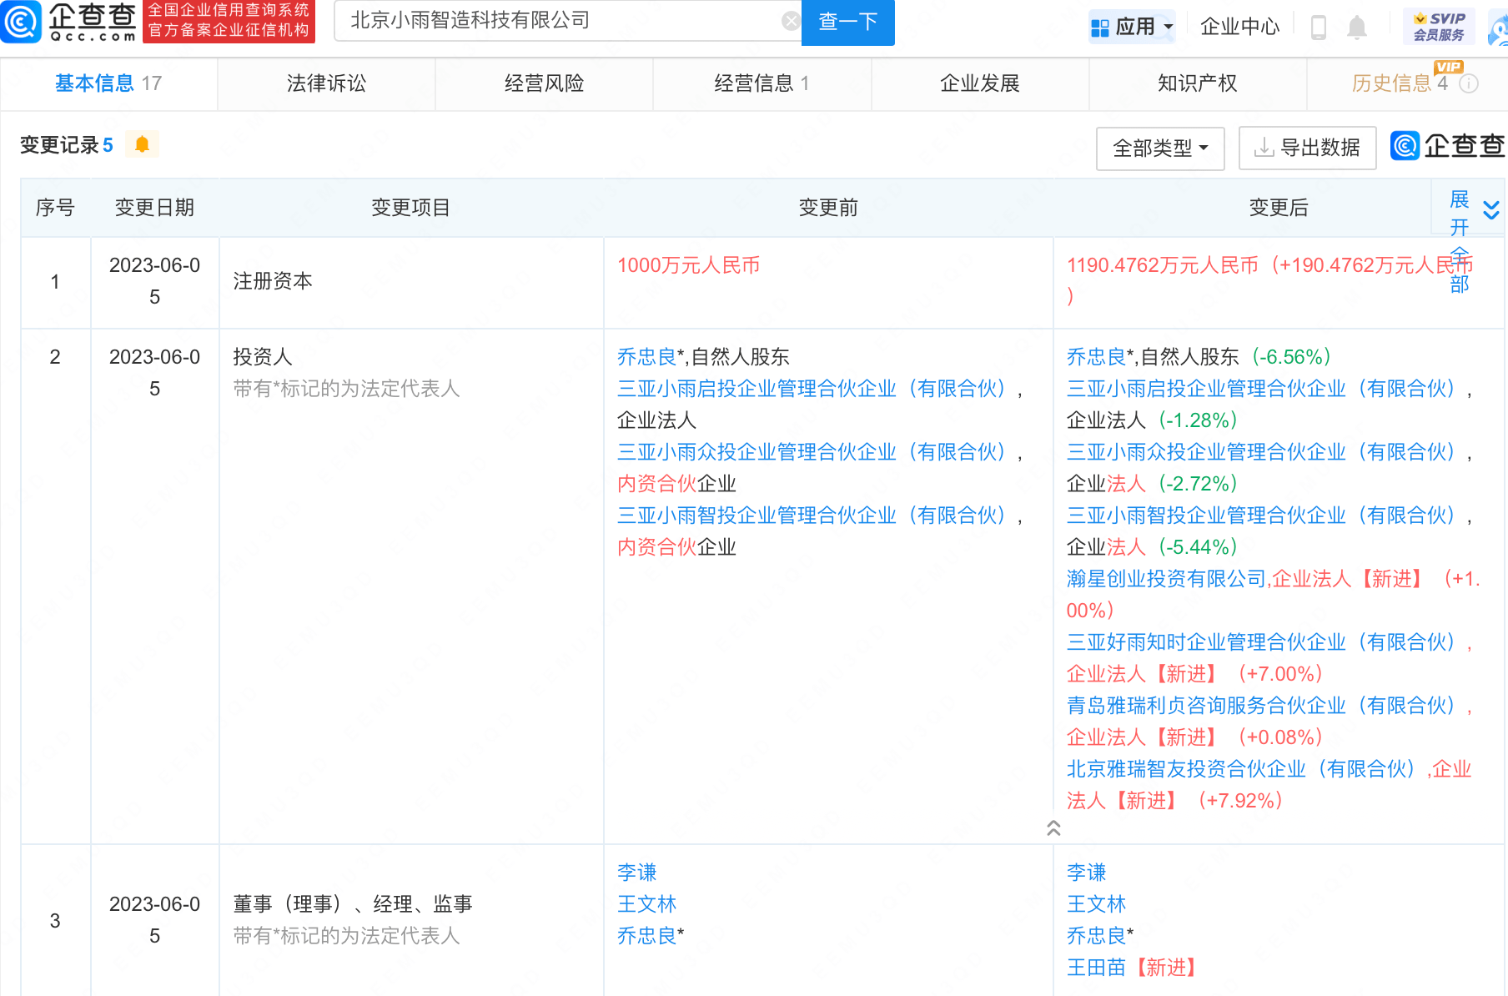Open 王文林 link in 变更前 directors cell
This screenshot has width=1508, height=996.
(646, 904)
